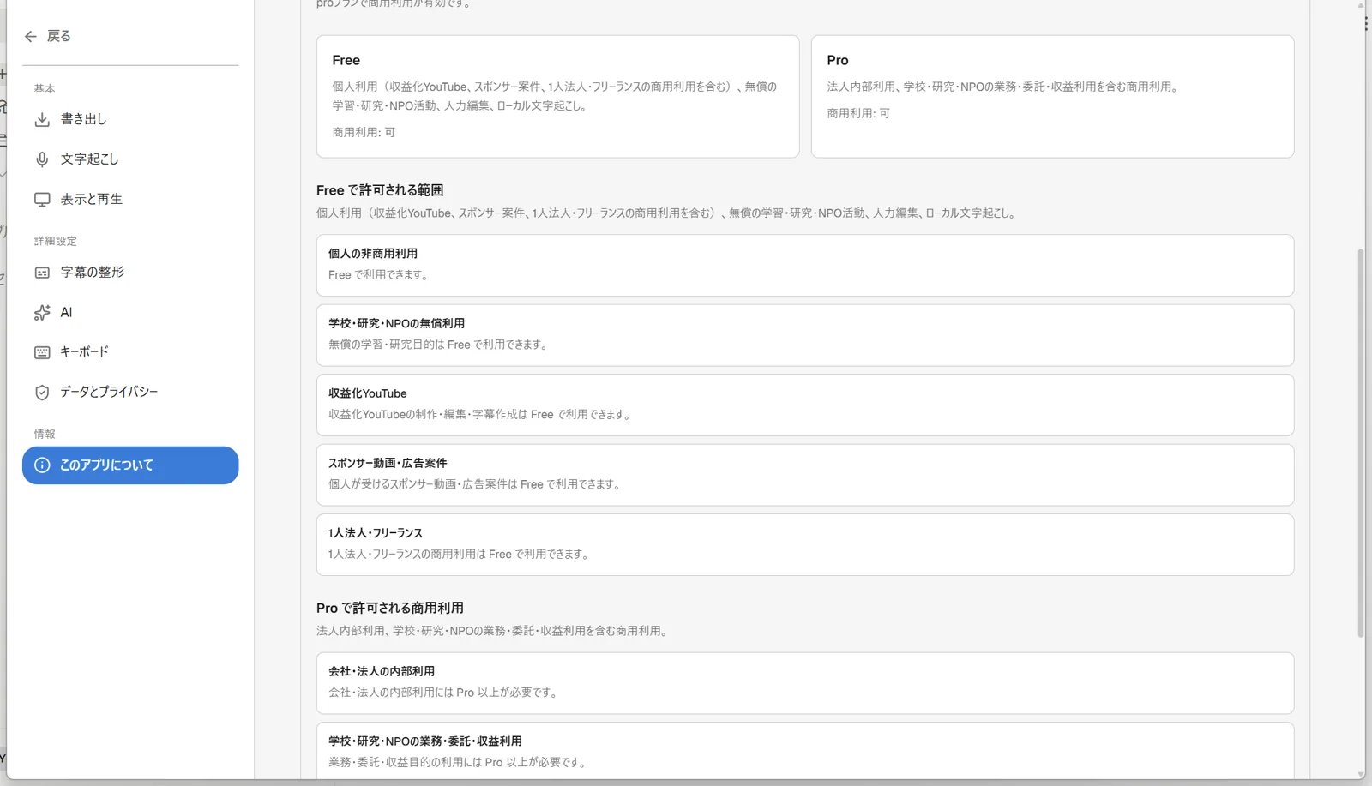
Task: Open the 字幕の整形 settings section
Action: click(x=130, y=273)
